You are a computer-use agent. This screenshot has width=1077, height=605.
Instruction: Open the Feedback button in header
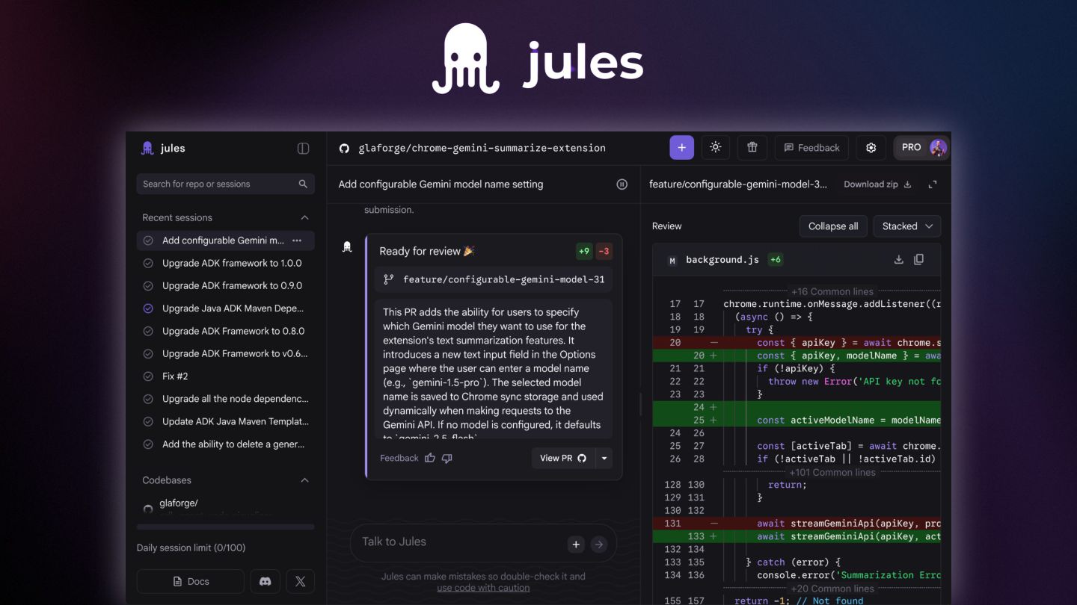tap(811, 148)
